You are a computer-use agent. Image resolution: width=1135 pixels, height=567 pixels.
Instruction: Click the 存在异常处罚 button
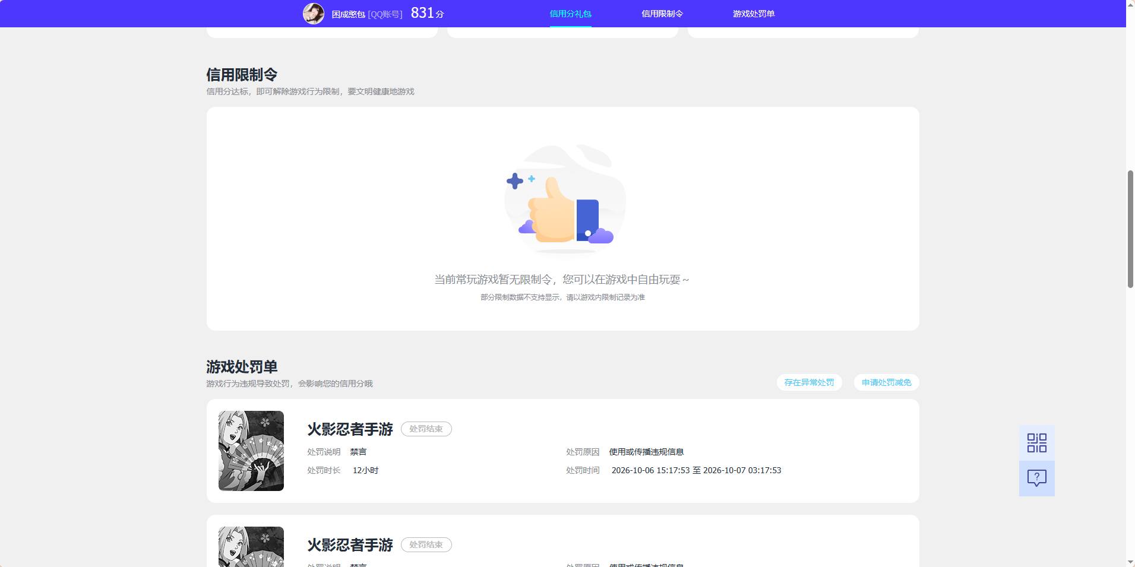tap(809, 382)
